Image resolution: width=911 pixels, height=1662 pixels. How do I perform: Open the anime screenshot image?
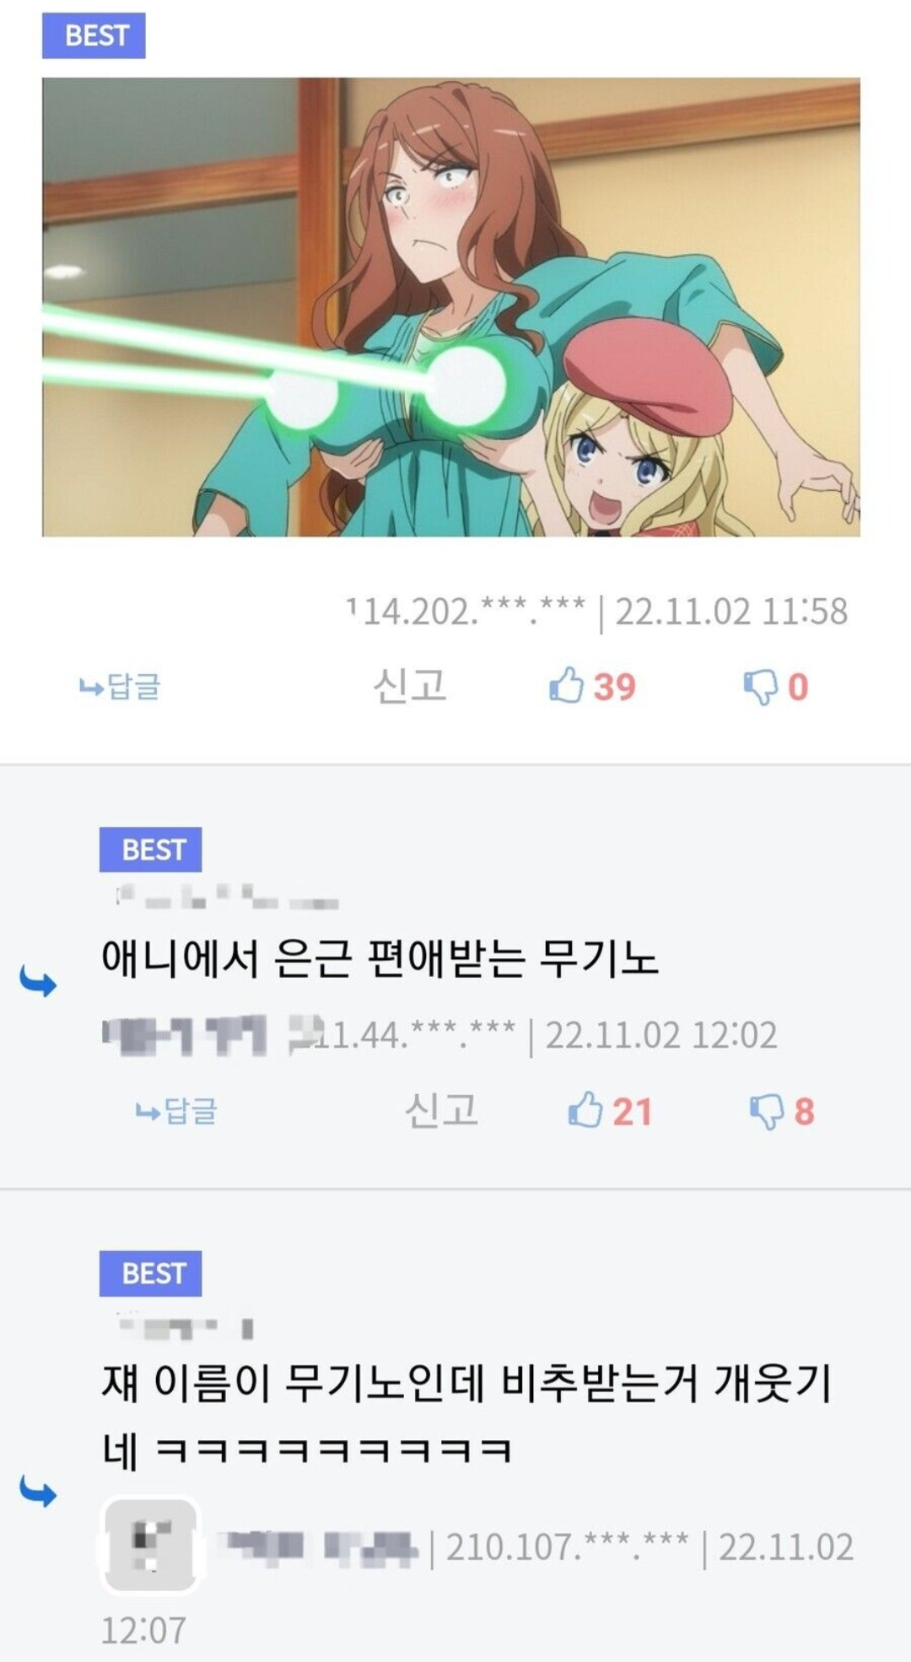click(451, 307)
